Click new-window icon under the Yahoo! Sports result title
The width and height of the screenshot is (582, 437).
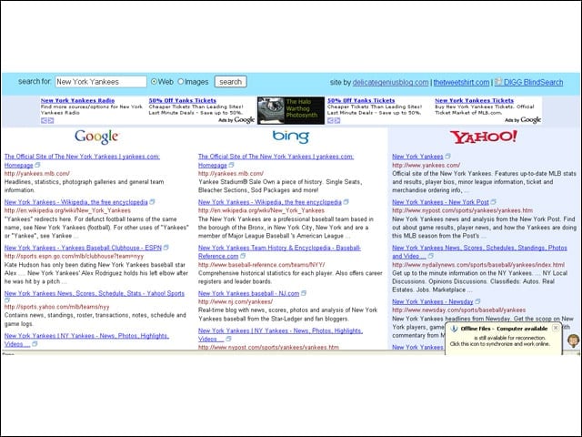pyautogui.click(x=7, y=300)
